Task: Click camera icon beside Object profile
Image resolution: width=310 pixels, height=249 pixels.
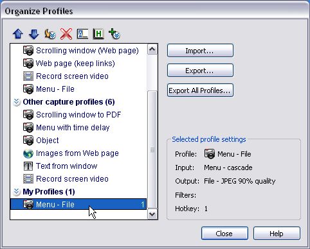Action: (28, 141)
